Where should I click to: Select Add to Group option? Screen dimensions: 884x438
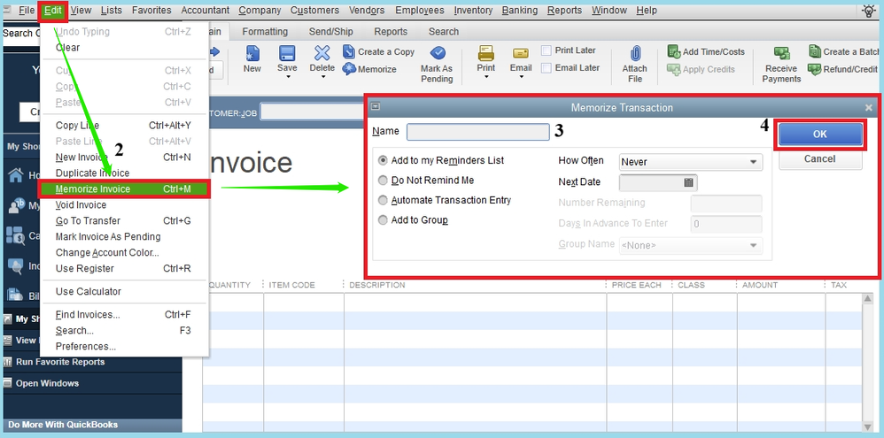click(383, 219)
